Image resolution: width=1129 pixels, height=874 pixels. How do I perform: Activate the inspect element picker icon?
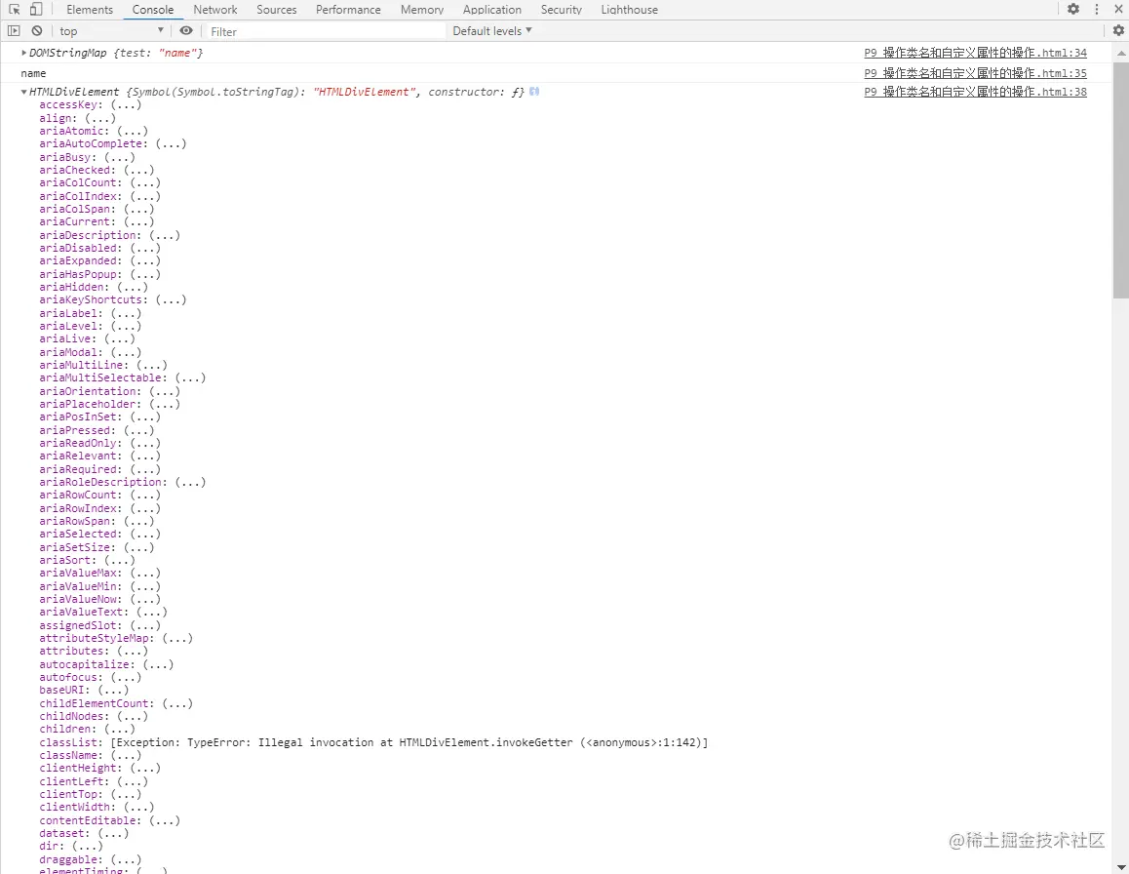click(15, 10)
